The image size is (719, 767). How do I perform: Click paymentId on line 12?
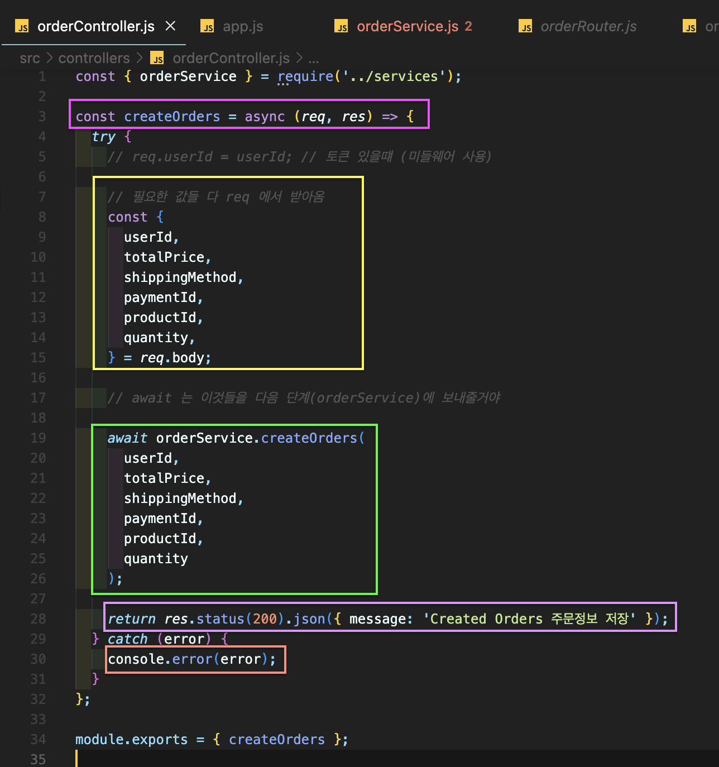pyautogui.click(x=160, y=298)
